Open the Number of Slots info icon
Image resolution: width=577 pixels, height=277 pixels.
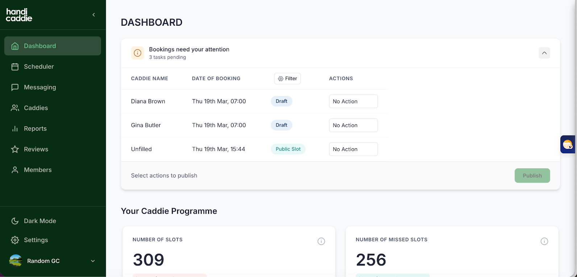321,241
